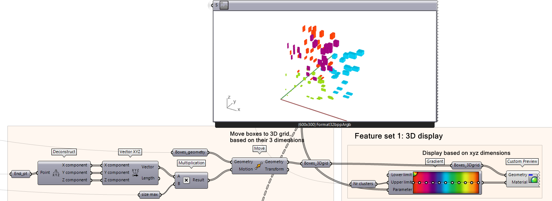Select the size max parameter
The image size is (552, 201).
(149, 194)
